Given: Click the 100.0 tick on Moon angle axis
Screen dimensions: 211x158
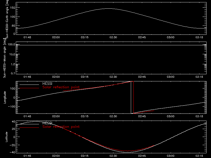Looking at the screenshot, I should pos(11,44).
